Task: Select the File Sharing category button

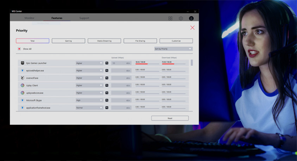Action: pos(140,41)
